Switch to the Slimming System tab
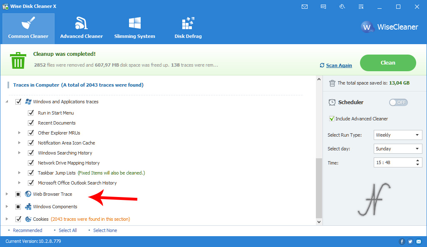The width and height of the screenshot is (427, 247). (x=134, y=29)
